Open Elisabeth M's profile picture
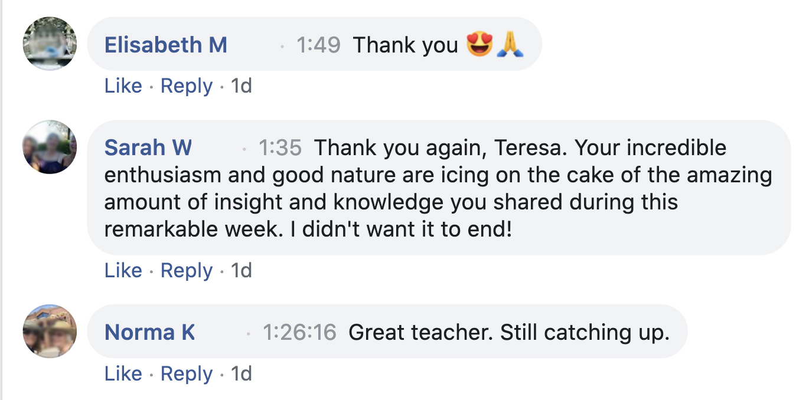809x400 pixels. click(50, 44)
